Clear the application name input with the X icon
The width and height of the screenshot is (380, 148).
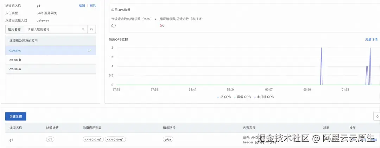point(83,29)
